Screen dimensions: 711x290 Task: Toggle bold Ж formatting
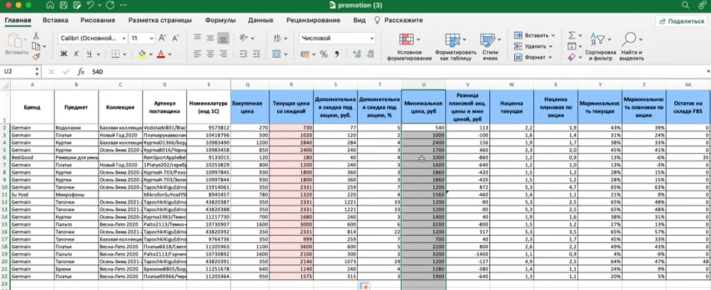(x=64, y=54)
